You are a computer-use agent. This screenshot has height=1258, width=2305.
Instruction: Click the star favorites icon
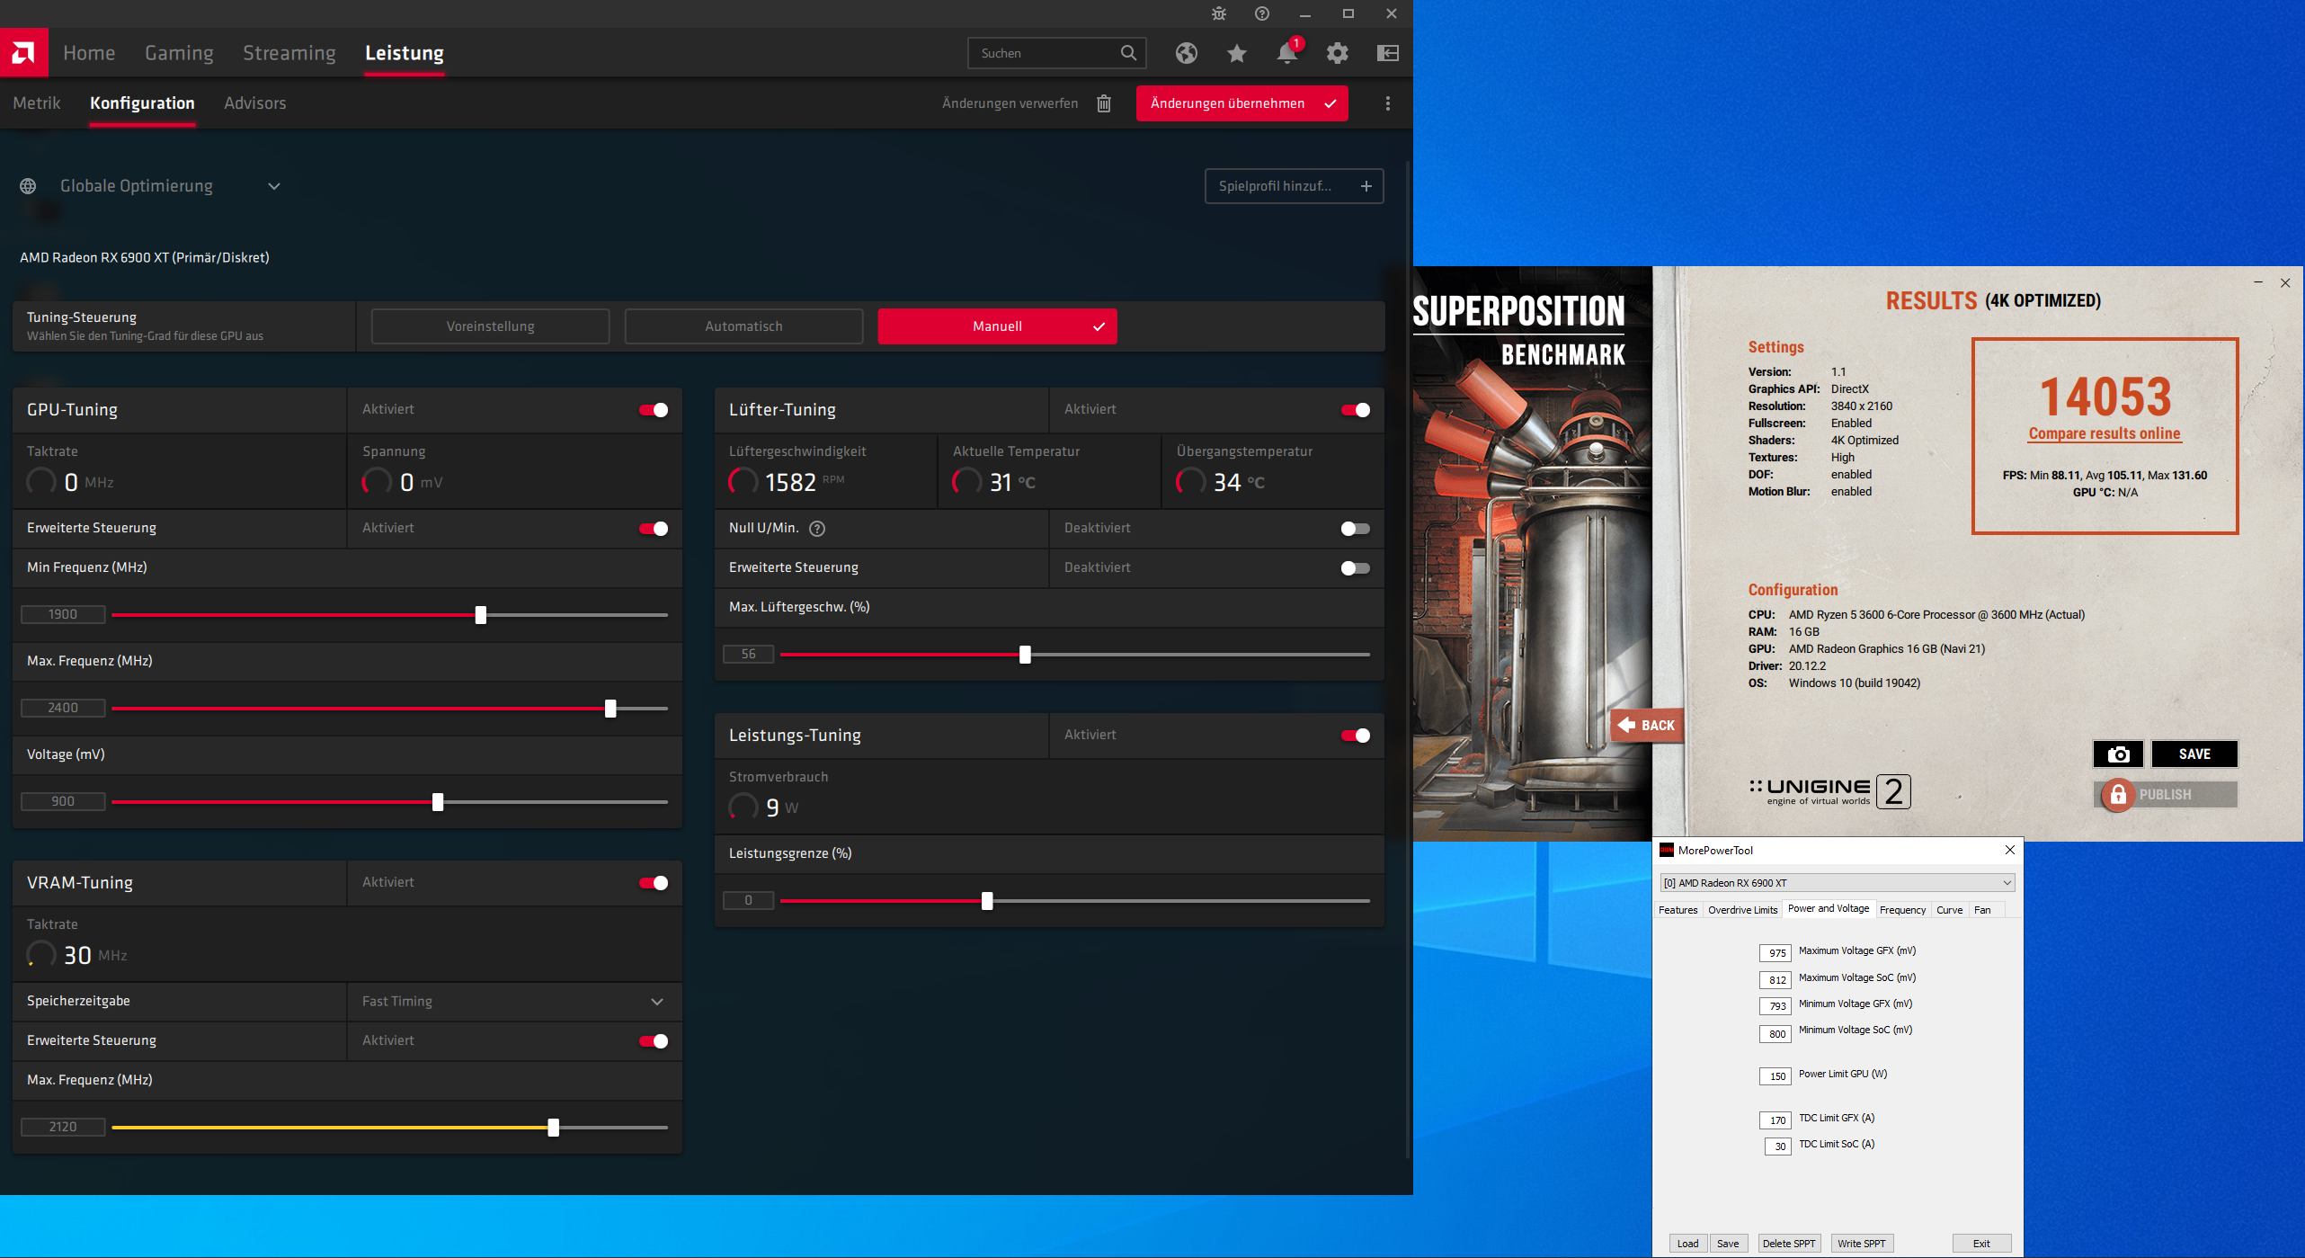pyautogui.click(x=1236, y=53)
